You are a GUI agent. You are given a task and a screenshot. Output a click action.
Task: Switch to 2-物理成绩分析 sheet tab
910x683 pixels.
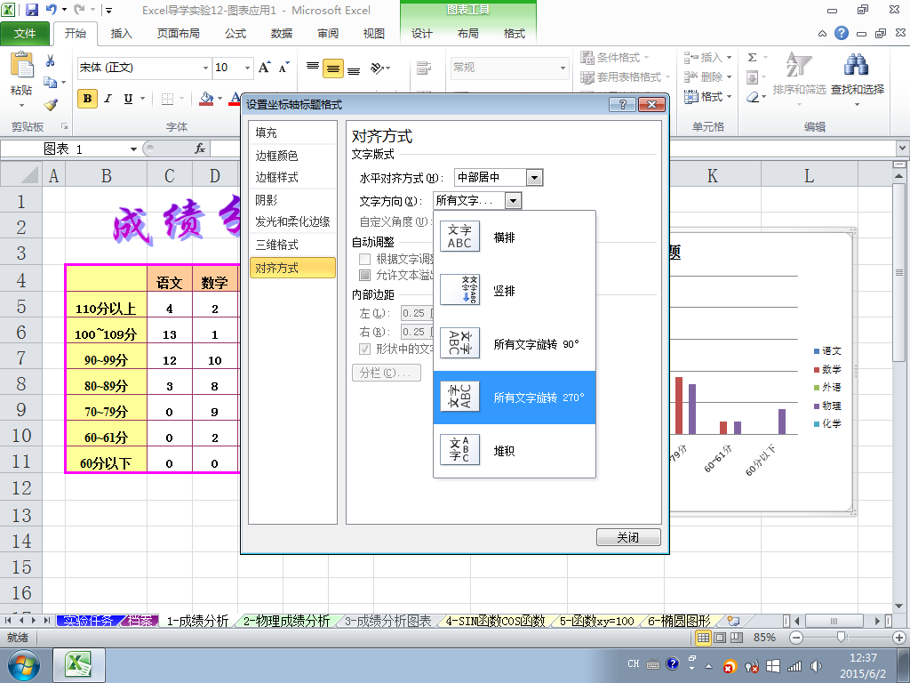(286, 621)
